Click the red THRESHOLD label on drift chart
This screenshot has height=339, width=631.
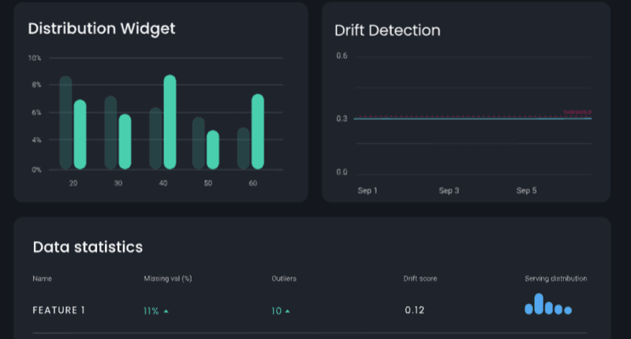click(577, 113)
